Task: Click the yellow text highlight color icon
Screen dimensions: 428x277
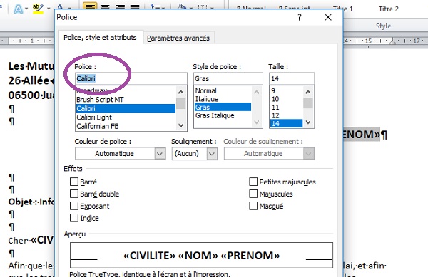Action: click(x=38, y=8)
